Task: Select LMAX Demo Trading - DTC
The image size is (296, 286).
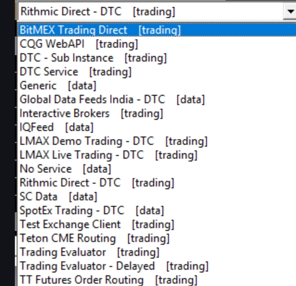Action: pos(157,141)
